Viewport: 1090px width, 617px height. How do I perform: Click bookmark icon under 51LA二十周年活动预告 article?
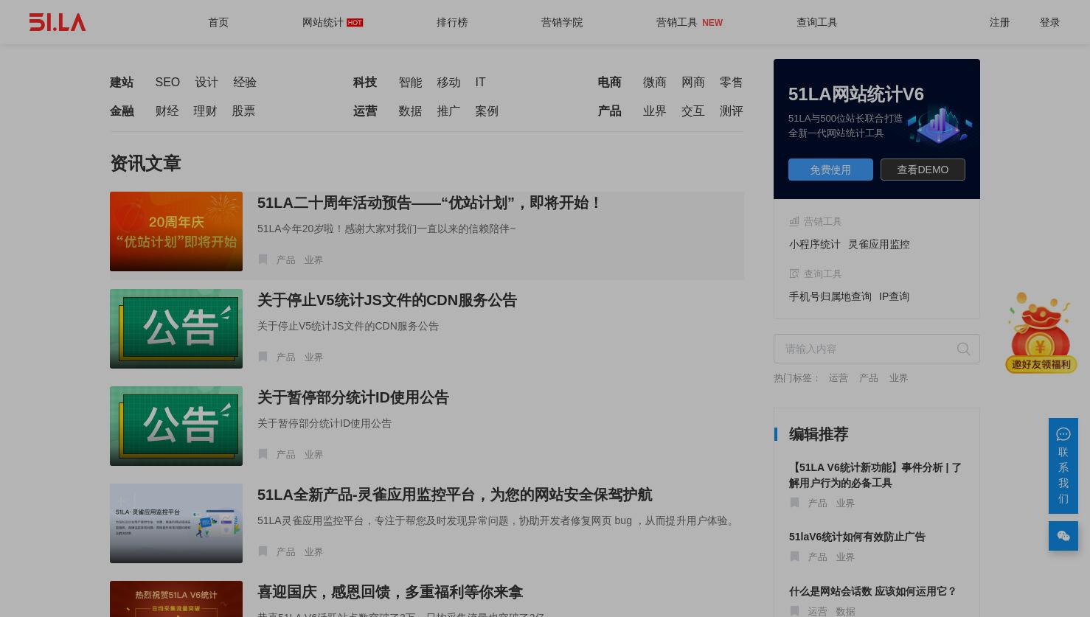pyautogui.click(x=263, y=259)
